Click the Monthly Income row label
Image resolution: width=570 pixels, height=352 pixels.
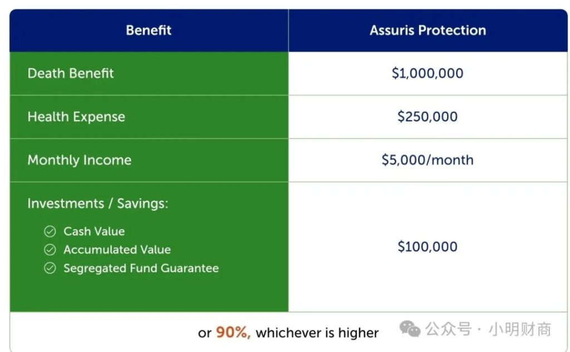(80, 160)
